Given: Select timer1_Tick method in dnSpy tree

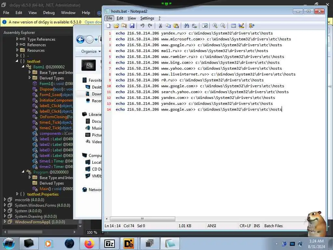Looking at the screenshot, I should (x=56, y=122).
